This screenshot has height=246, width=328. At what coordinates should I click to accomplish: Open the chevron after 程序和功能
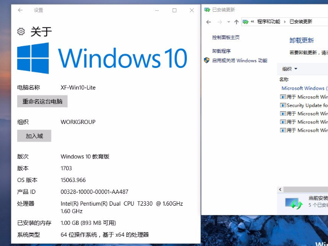285,22
